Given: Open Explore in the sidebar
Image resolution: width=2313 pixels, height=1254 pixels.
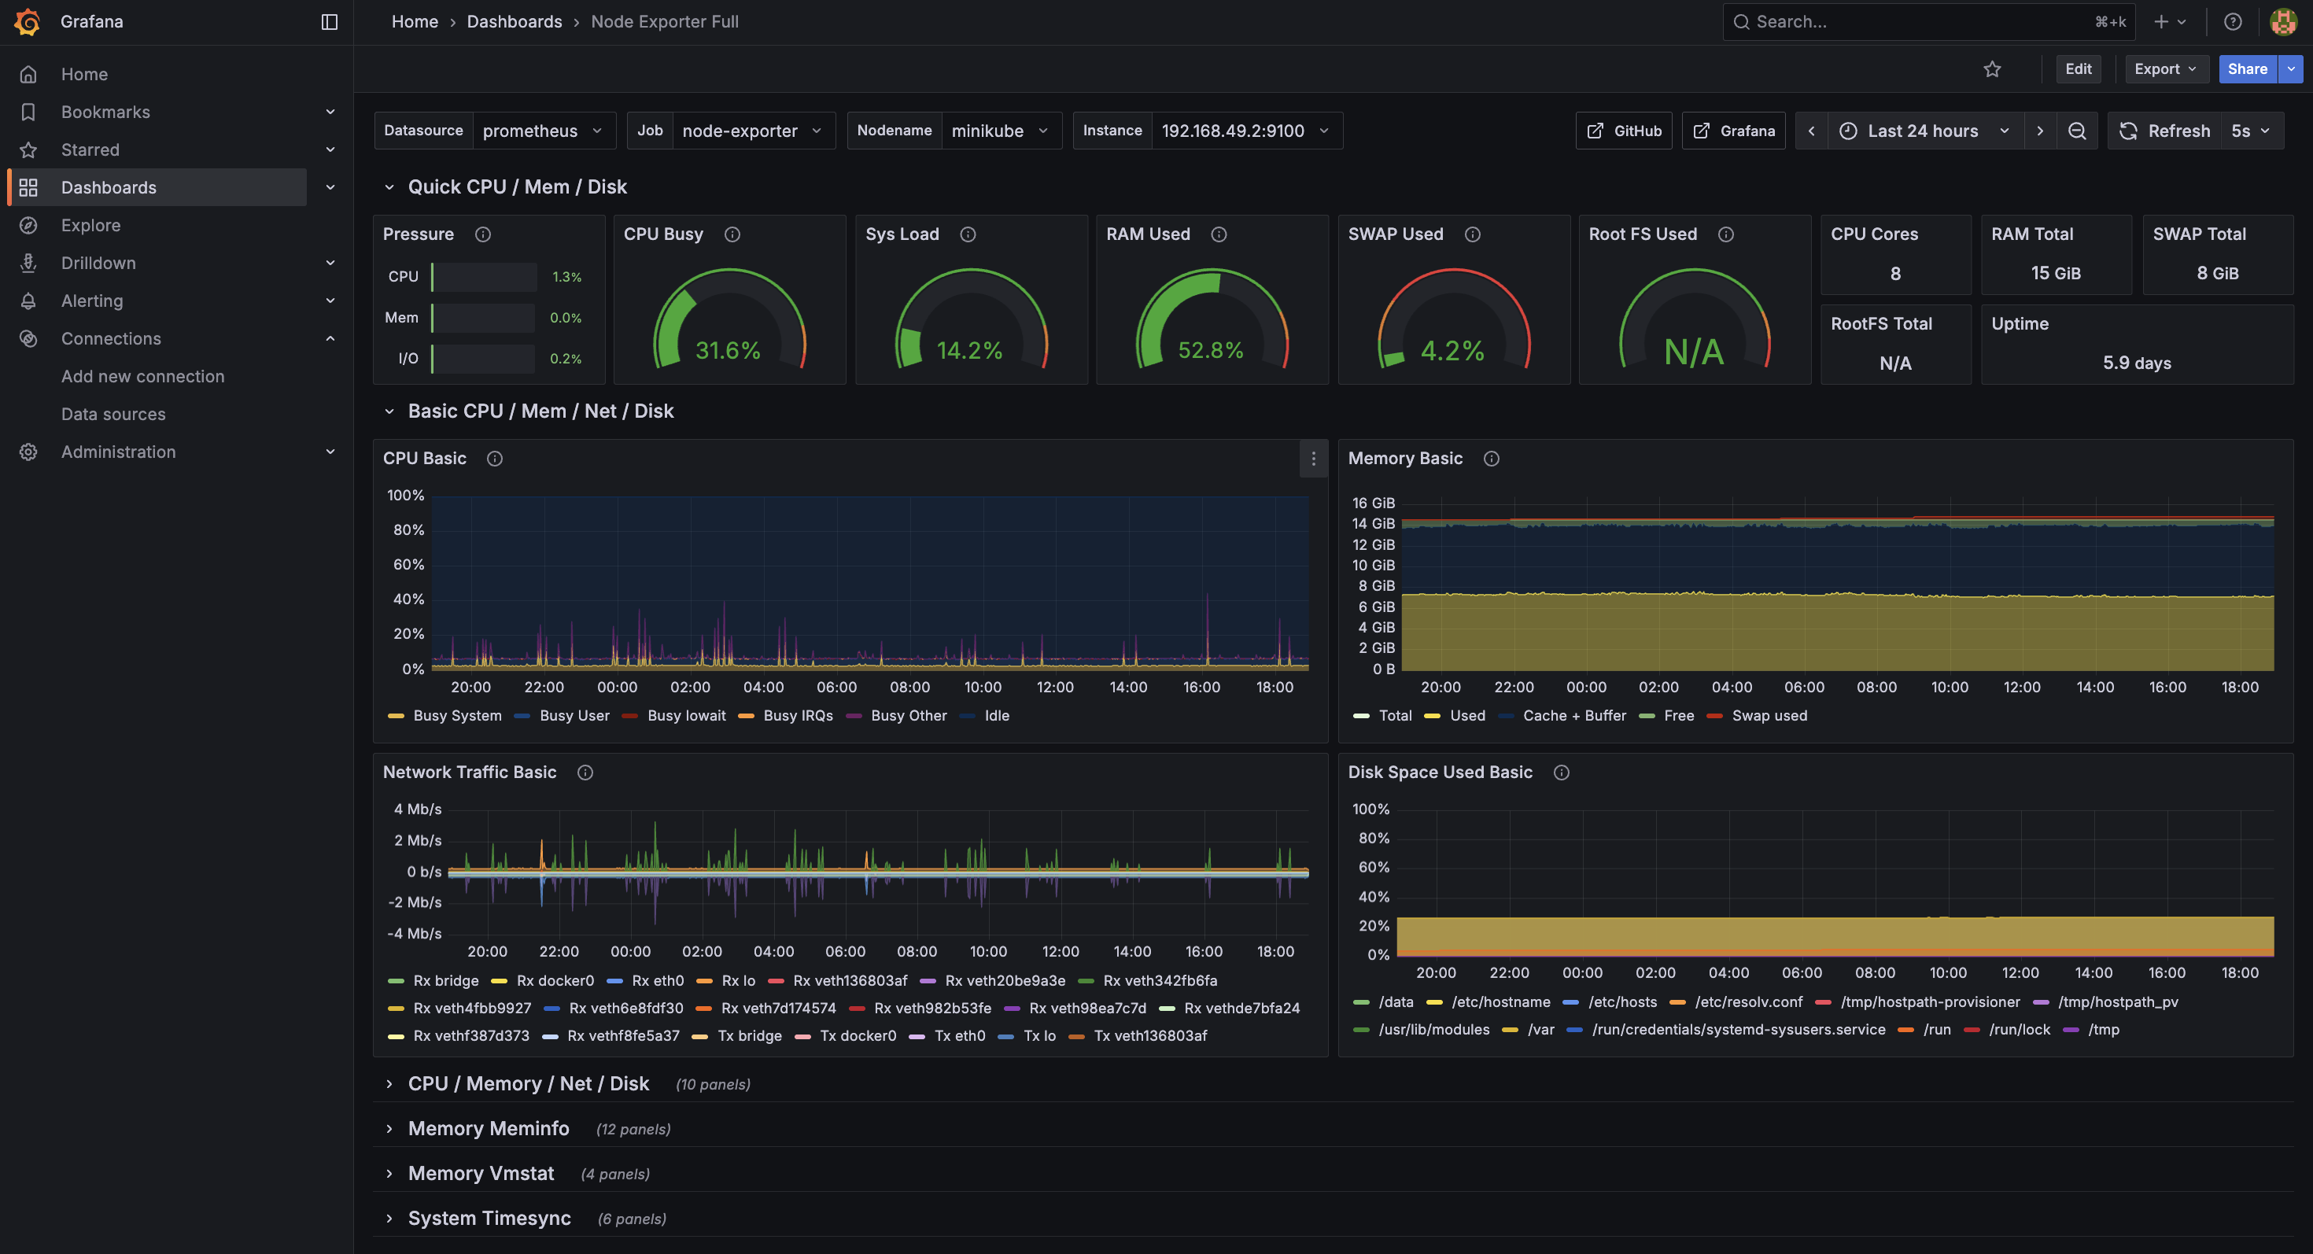Looking at the screenshot, I should click(90, 225).
